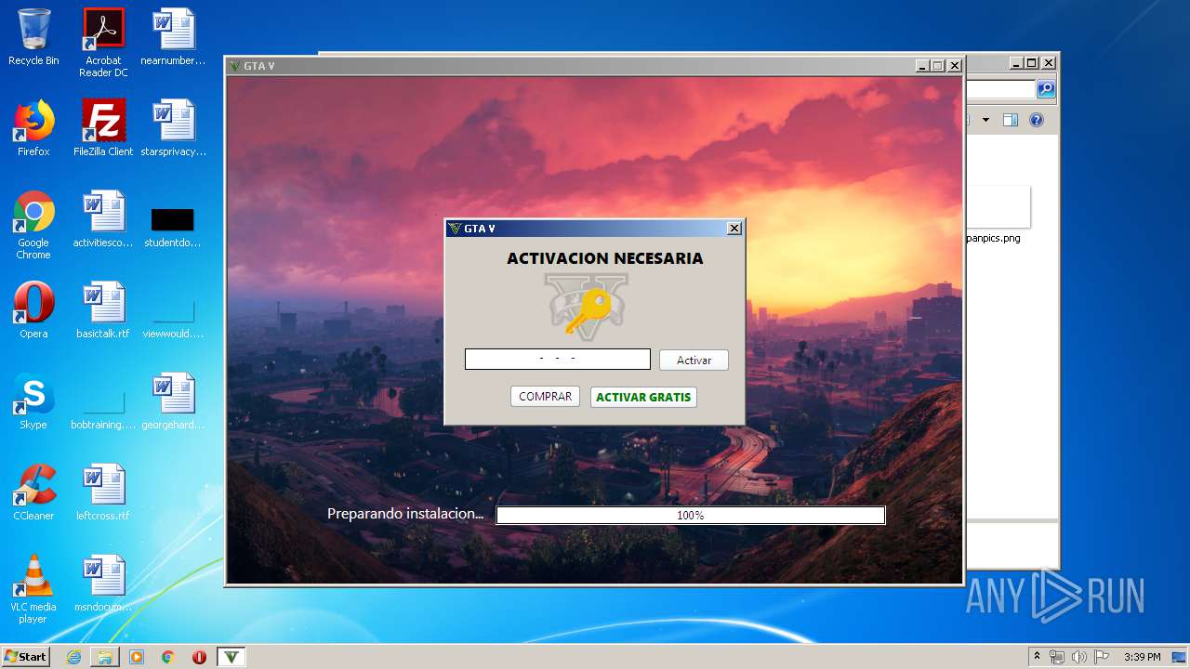1190x669 pixels.
Task: Click Opera icon in taskbar
Action: click(199, 657)
